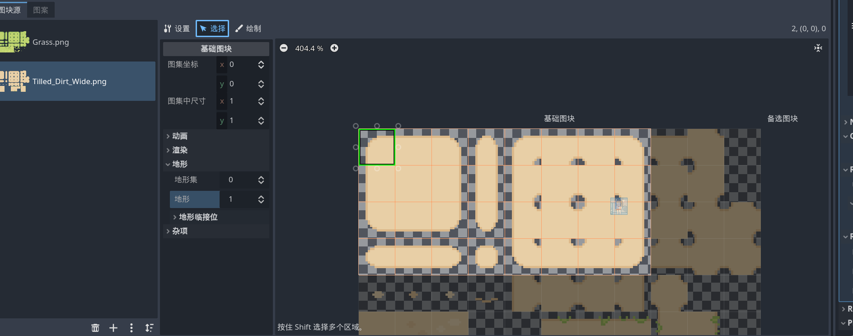Switch to the 图案 tab
The width and height of the screenshot is (853, 336).
click(x=41, y=10)
